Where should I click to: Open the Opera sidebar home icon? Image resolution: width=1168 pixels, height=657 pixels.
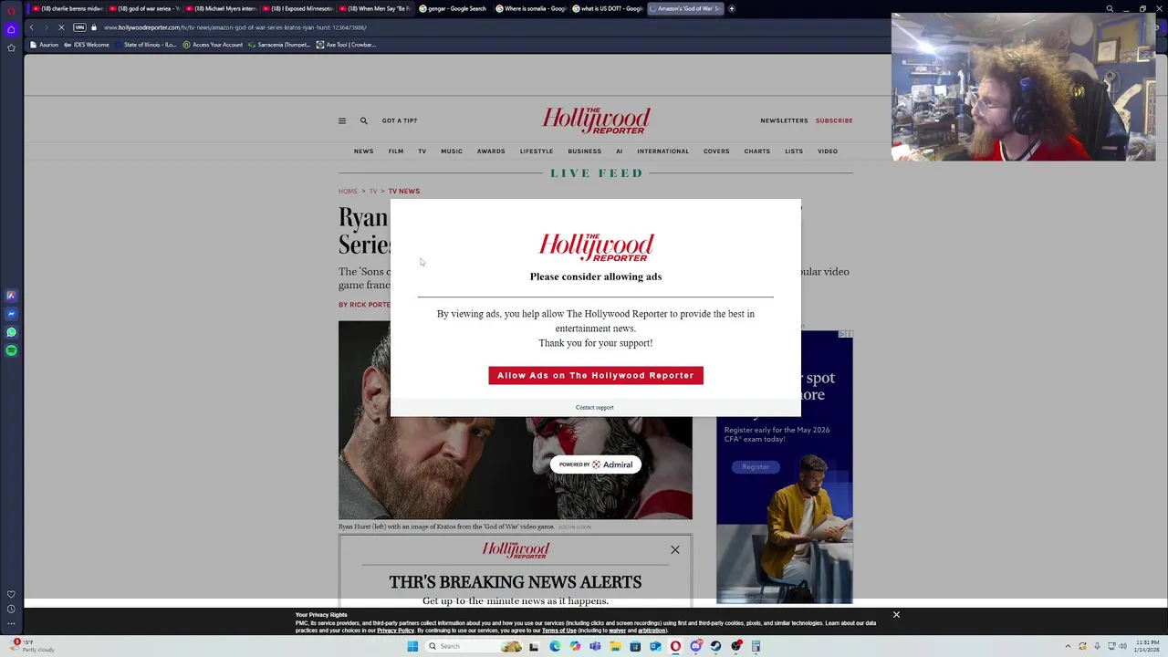pos(11,29)
